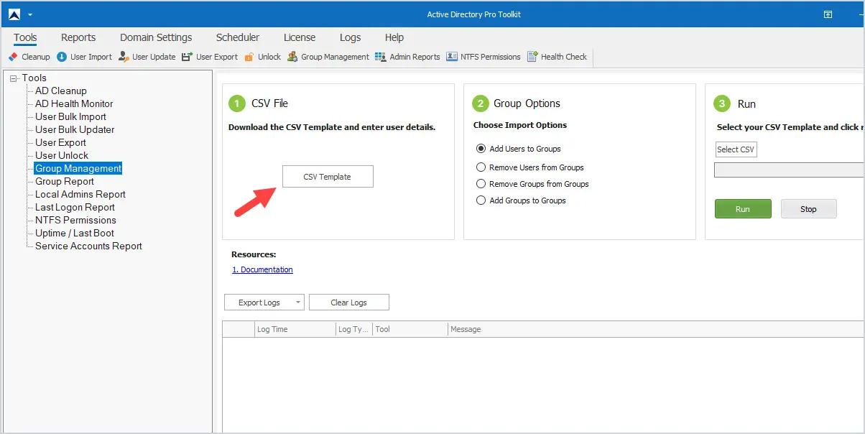Click the Admin Reports toolbar icon

coord(381,57)
